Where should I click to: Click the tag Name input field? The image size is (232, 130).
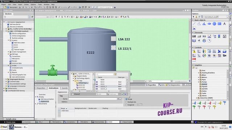tap(93, 99)
